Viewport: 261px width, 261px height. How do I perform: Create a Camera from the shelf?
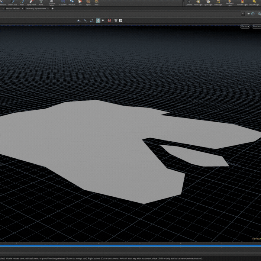tap(189, 3)
